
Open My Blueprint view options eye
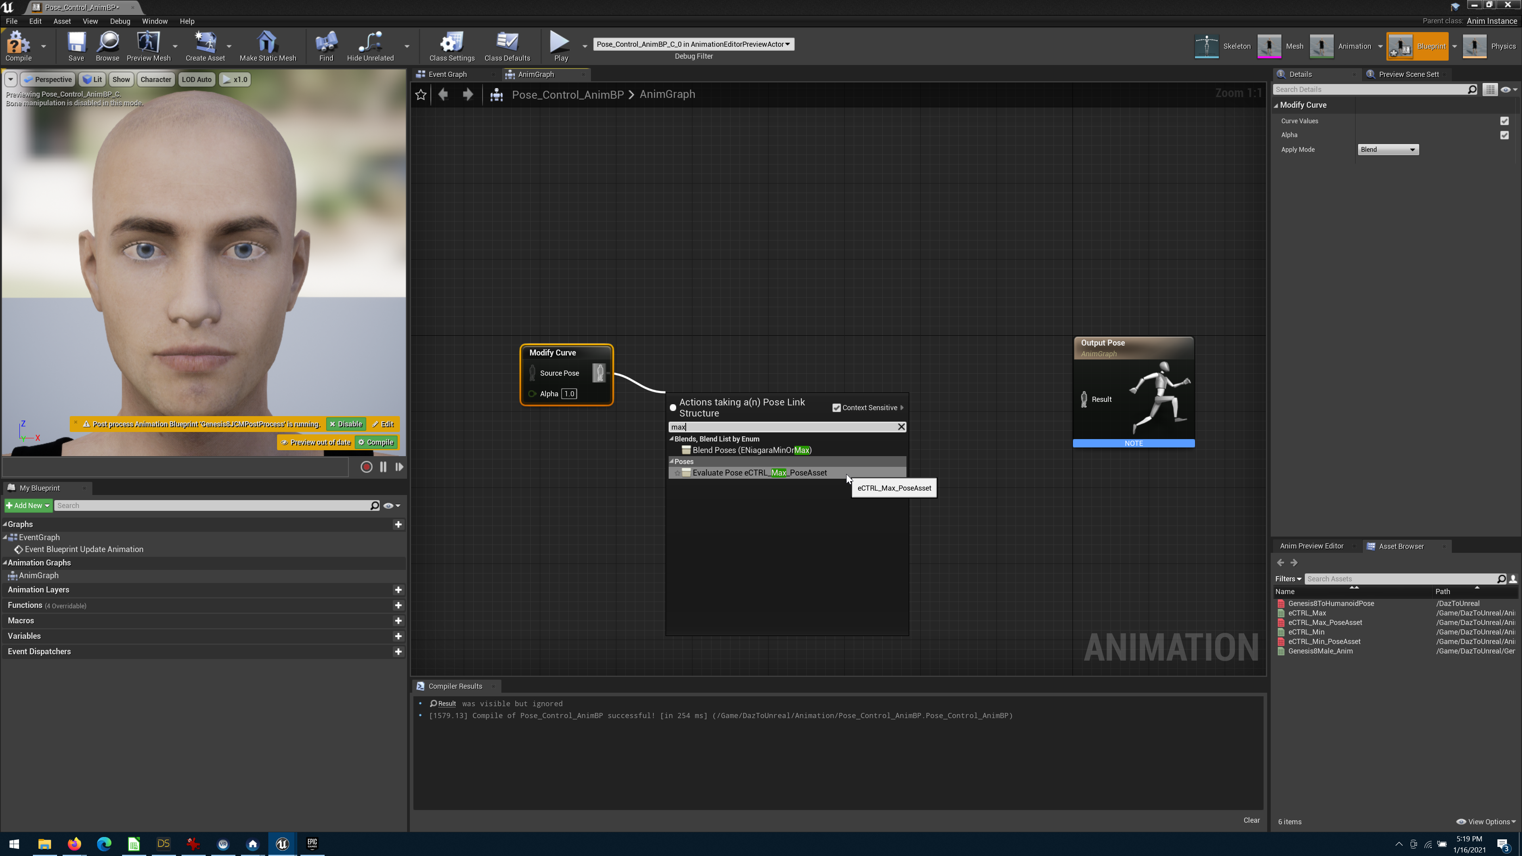(391, 506)
